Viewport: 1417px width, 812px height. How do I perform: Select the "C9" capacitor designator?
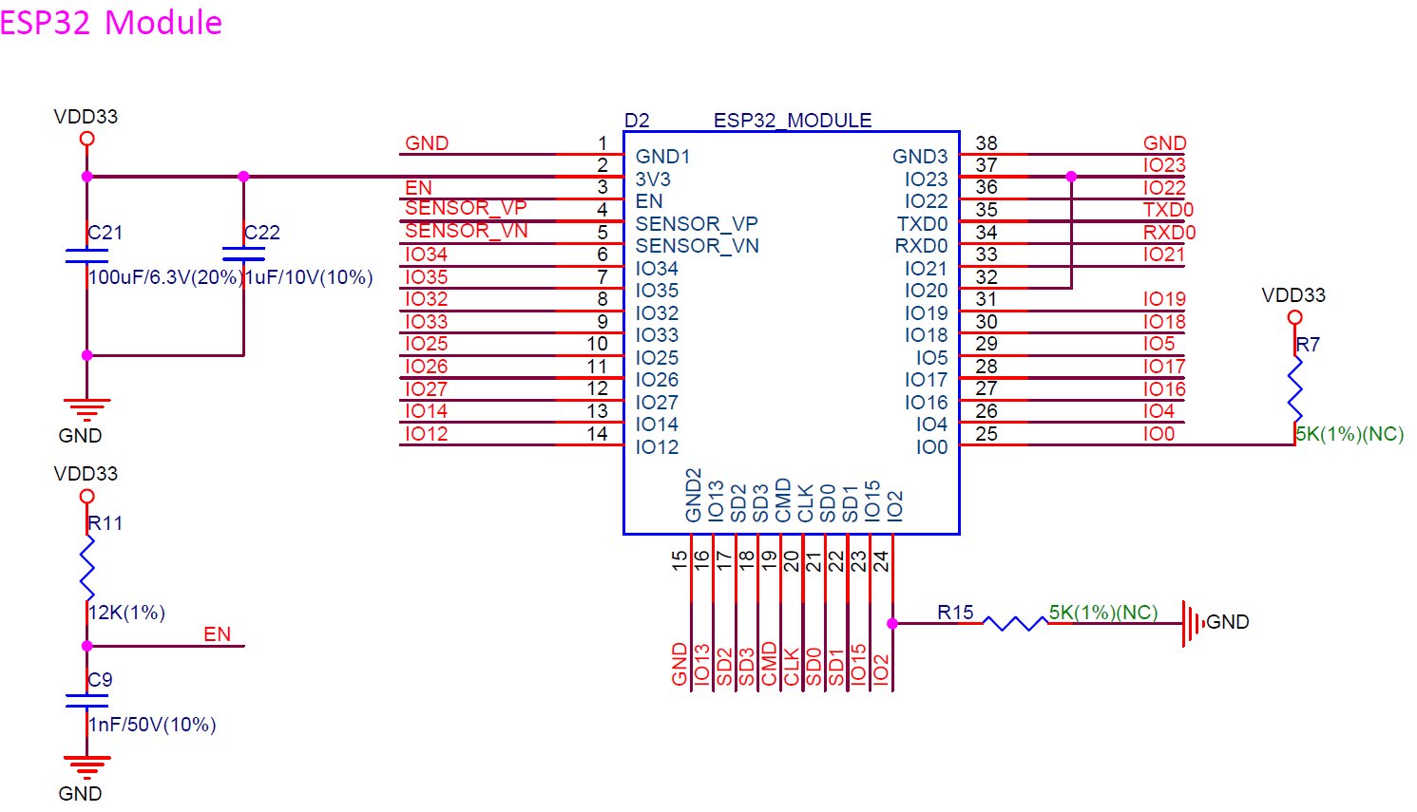coord(101,680)
